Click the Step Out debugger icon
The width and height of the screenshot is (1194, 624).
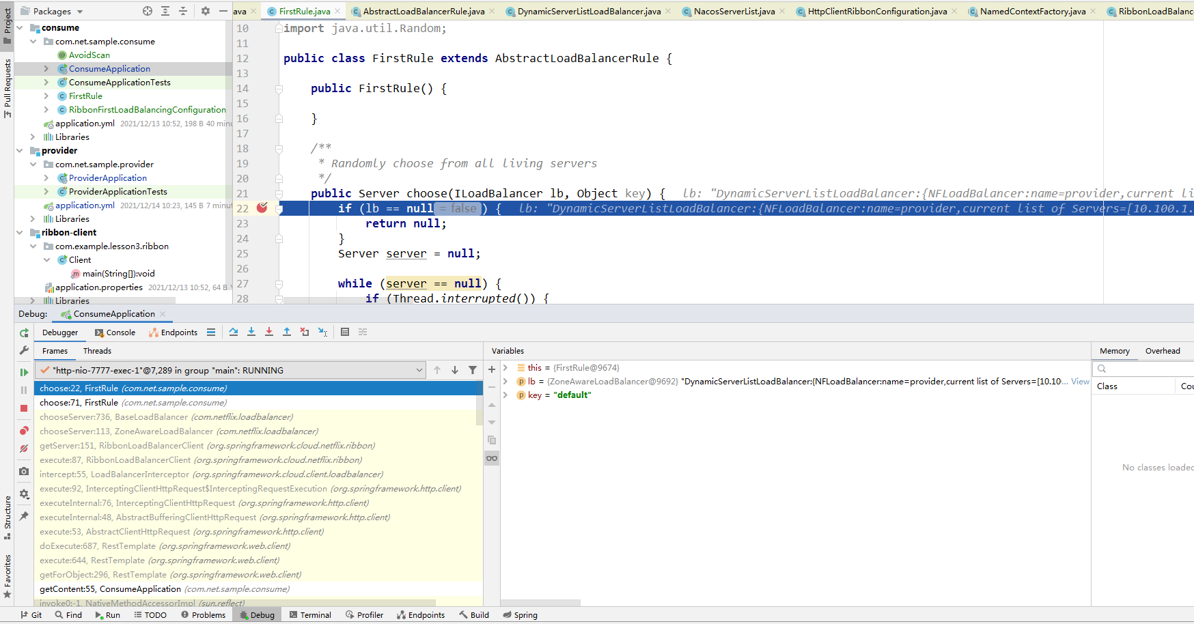287,332
